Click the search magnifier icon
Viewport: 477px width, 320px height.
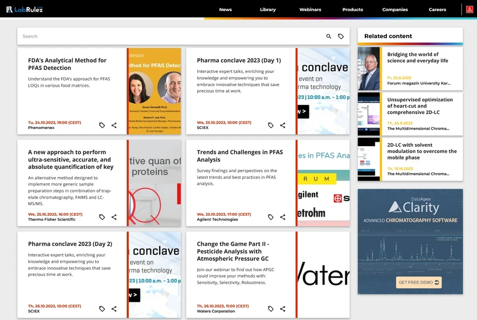click(x=328, y=36)
